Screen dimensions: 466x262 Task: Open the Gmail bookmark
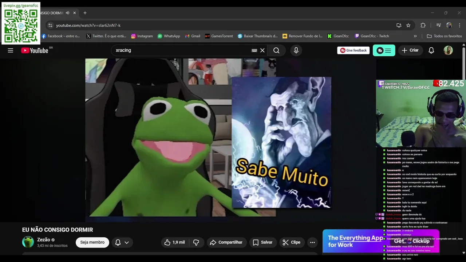(x=193, y=36)
